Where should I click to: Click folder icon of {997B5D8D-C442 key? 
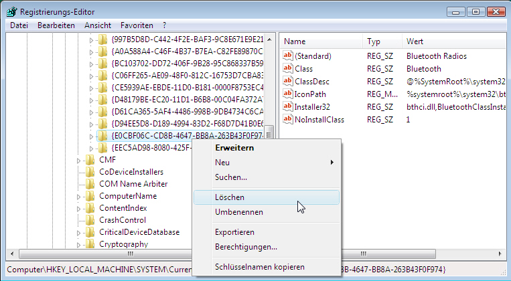[102, 39]
